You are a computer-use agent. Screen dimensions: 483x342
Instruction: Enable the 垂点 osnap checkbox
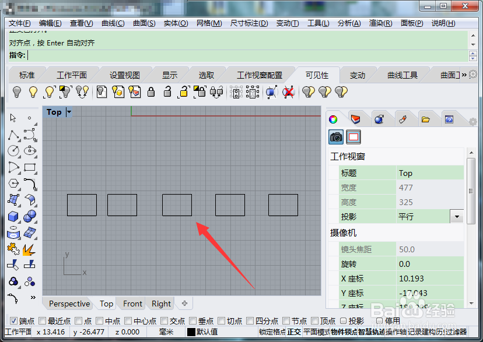tap(193, 321)
